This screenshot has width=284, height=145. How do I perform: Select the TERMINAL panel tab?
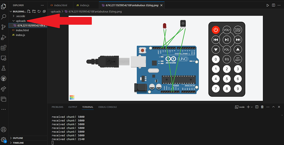(88, 107)
